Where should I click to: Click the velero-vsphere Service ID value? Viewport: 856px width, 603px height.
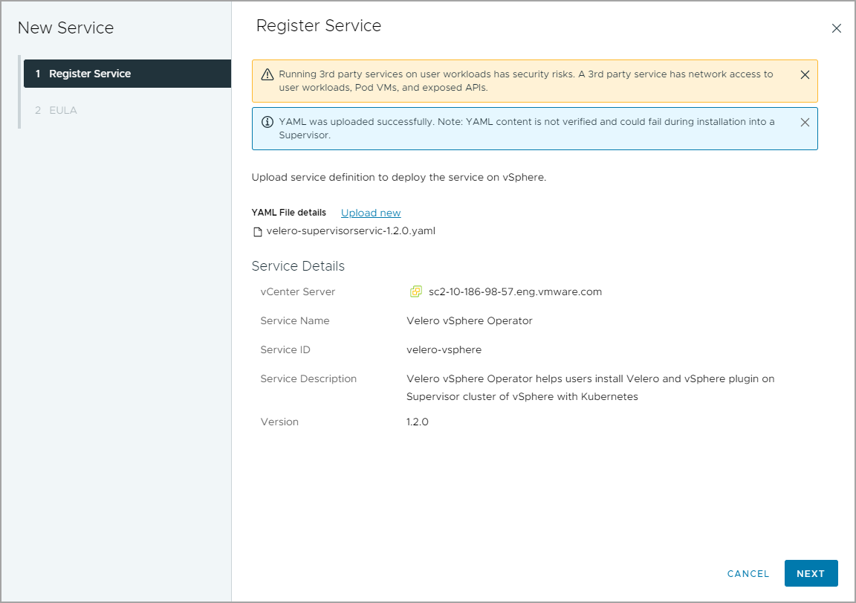click(444, 349)
